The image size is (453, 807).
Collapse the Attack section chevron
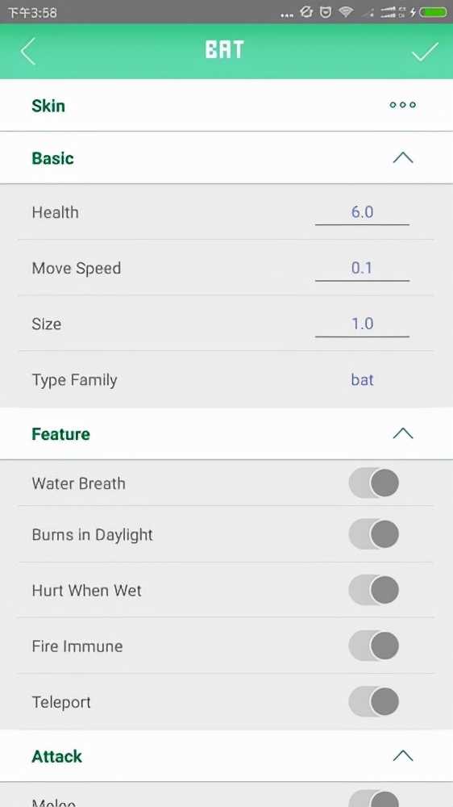point(402,755)
